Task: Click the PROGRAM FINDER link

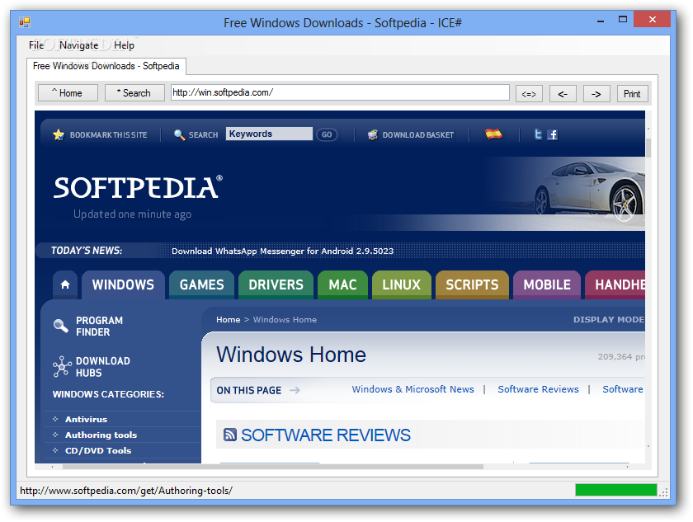Action: tap(100, 326)
